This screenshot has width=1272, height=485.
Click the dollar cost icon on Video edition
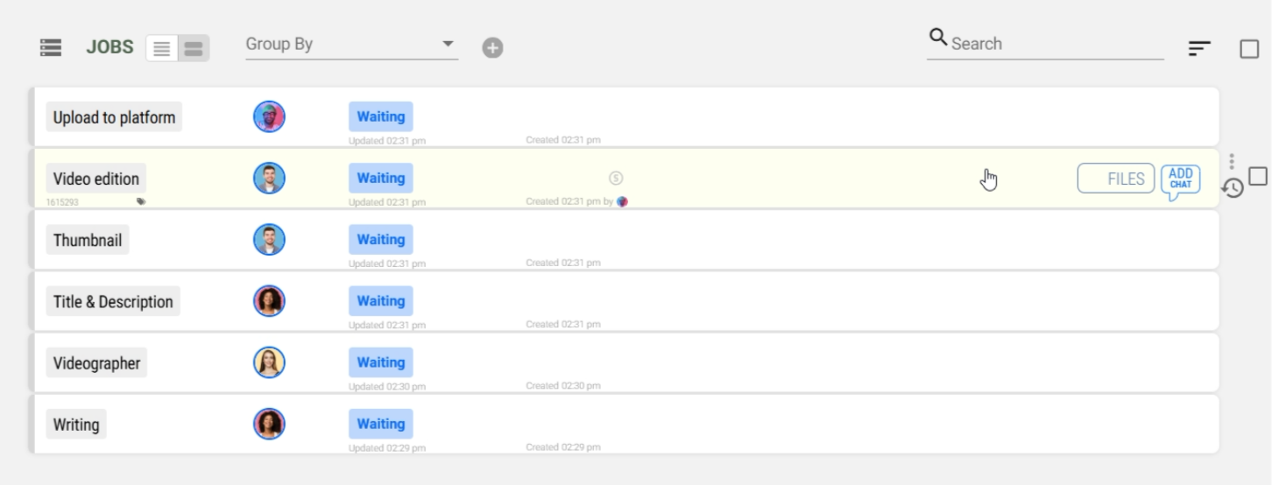(616, 179)
